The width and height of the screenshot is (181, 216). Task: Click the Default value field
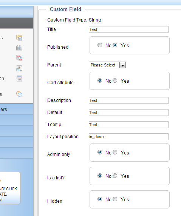(x=128, y=113)
